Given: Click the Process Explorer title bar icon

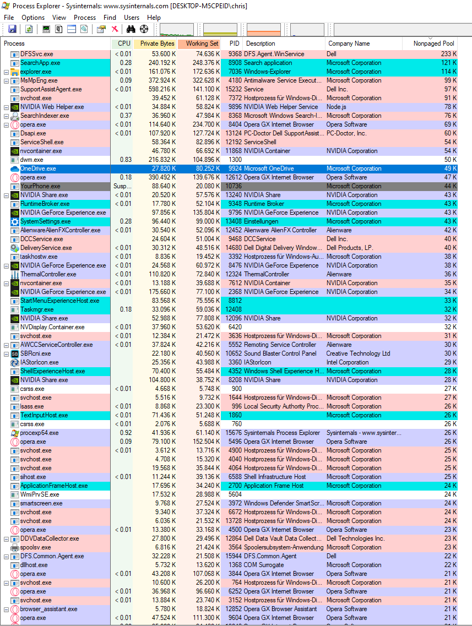Looking at the screenshot, I should point(6,6).
